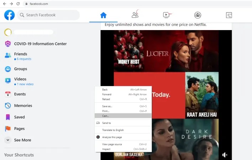
Task: Click the Netflix ad caption text
Action: [156, 25]
